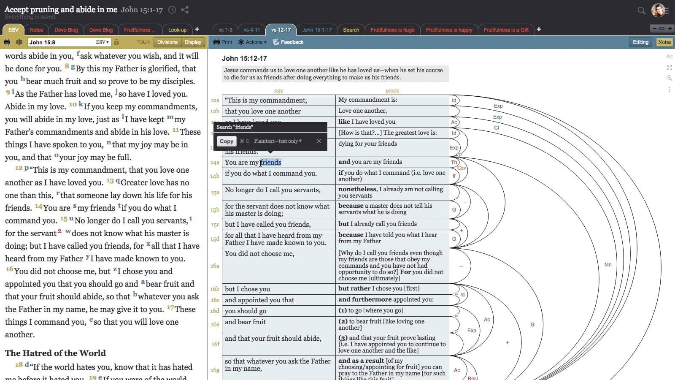Click the Th label beside row 14a
The height and width of the screenshot is (380, 675).
[454, 163]
